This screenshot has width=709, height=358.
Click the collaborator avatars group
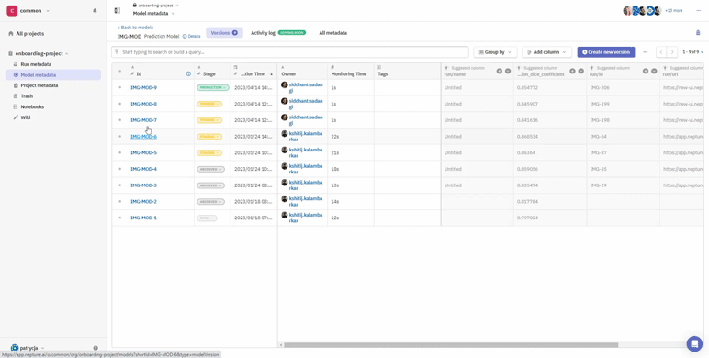(642, 10)
